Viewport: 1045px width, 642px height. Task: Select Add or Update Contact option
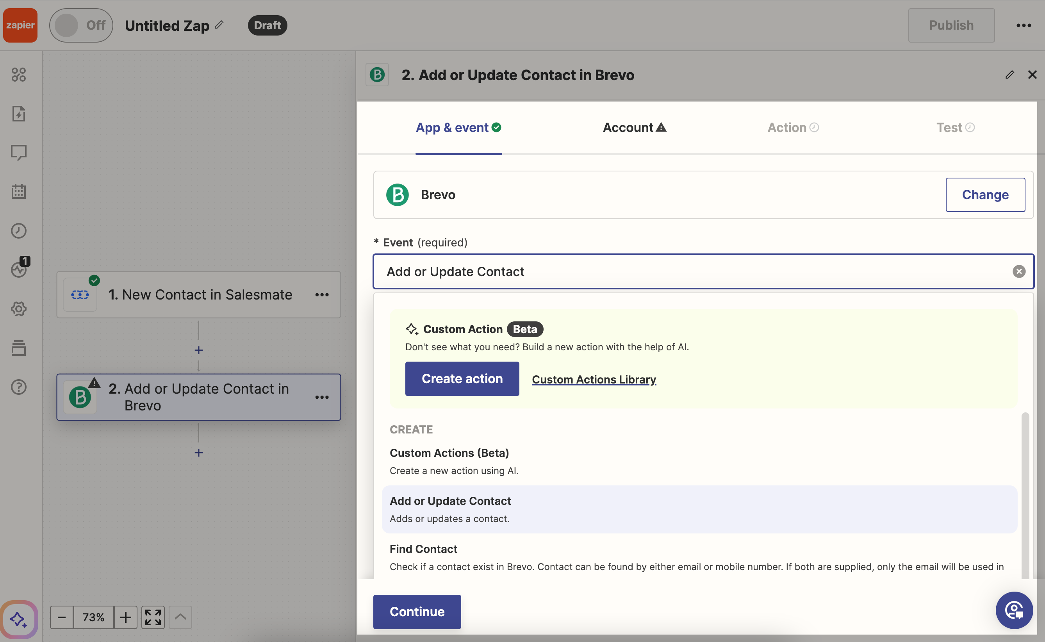pos(699,510)
